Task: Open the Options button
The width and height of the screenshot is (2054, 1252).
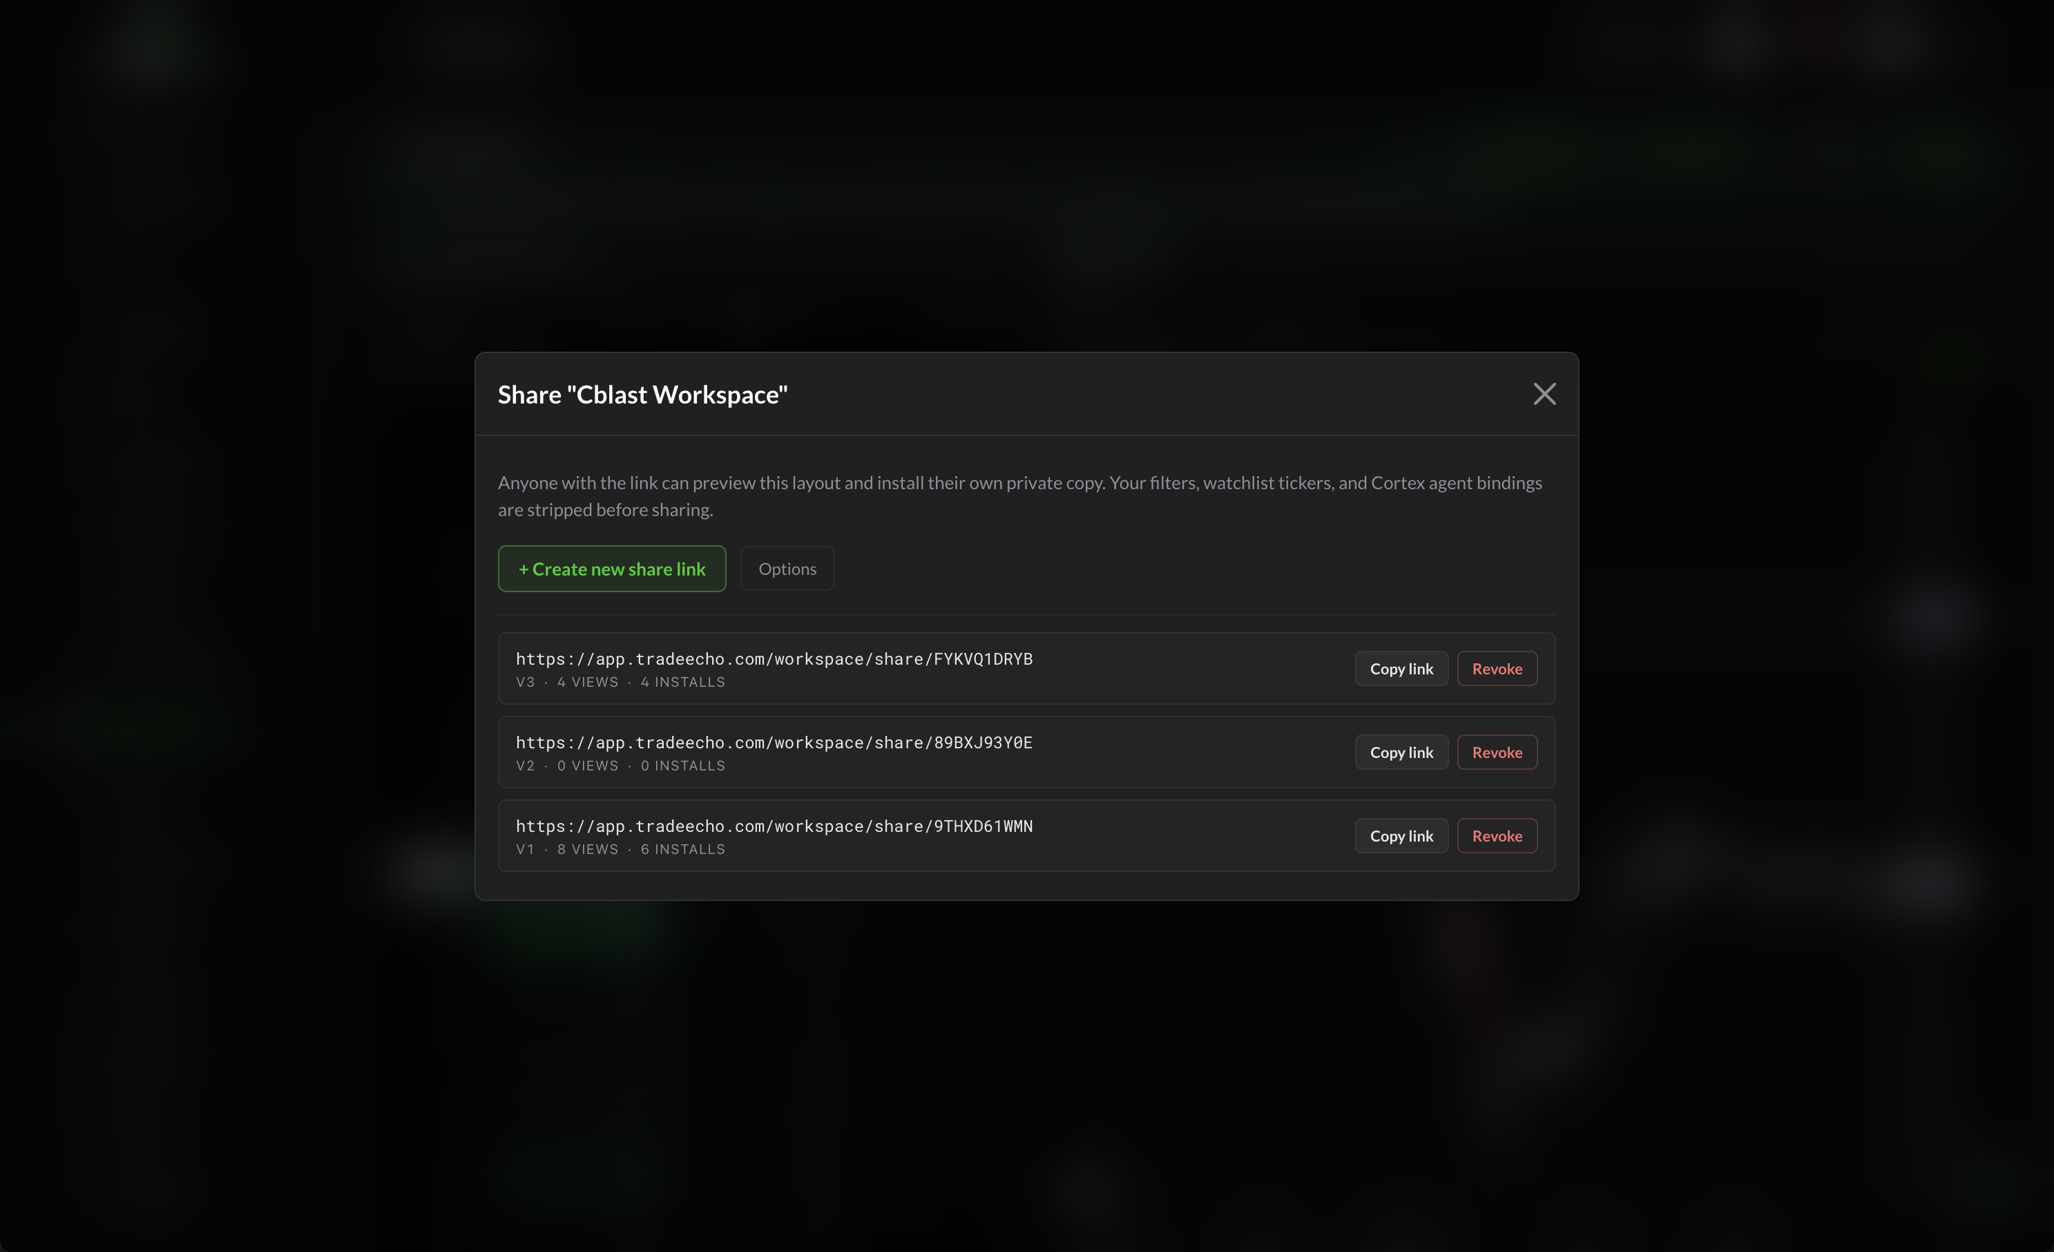Action: tap(787, 569)
